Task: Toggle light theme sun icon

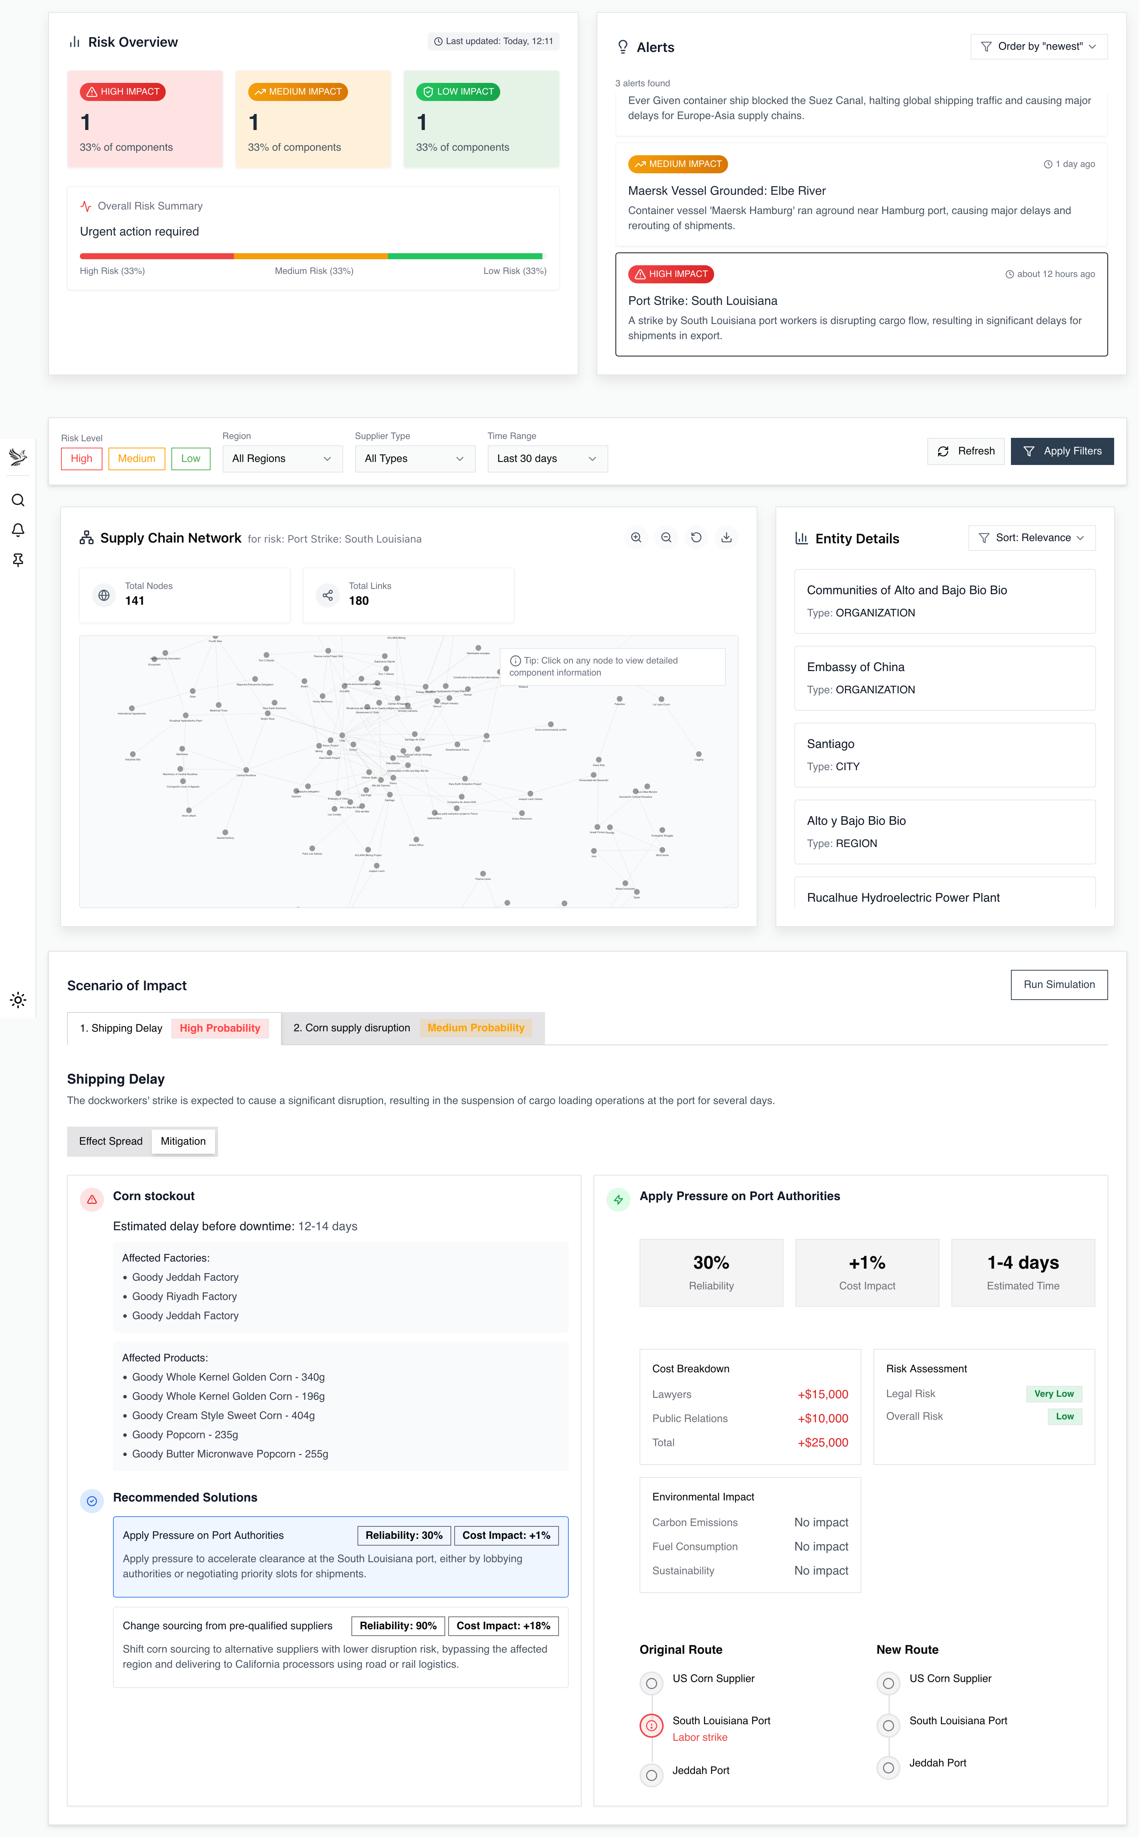Action: (18, 1000)
